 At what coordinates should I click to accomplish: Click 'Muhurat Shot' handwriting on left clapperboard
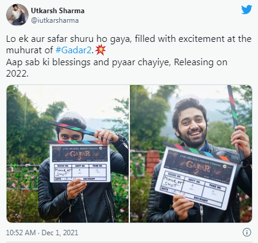coord(63,172)
